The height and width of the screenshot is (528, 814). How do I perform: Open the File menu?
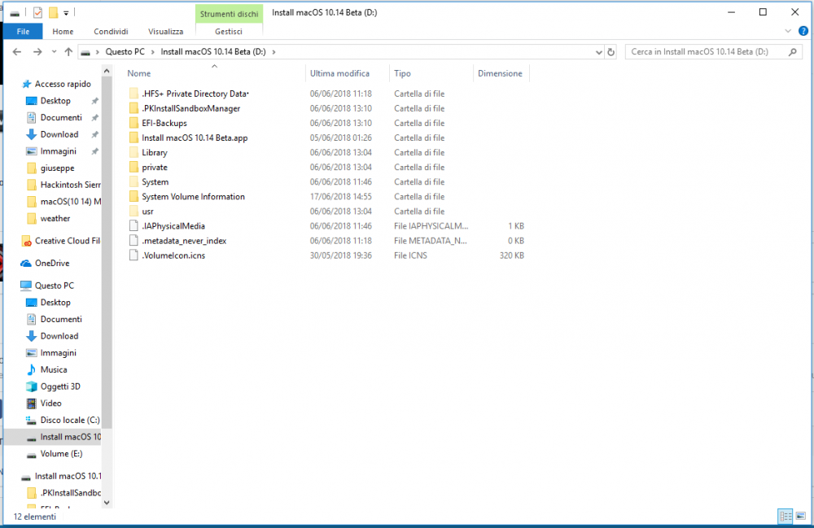pyautogui.click(x=23, y=31)
